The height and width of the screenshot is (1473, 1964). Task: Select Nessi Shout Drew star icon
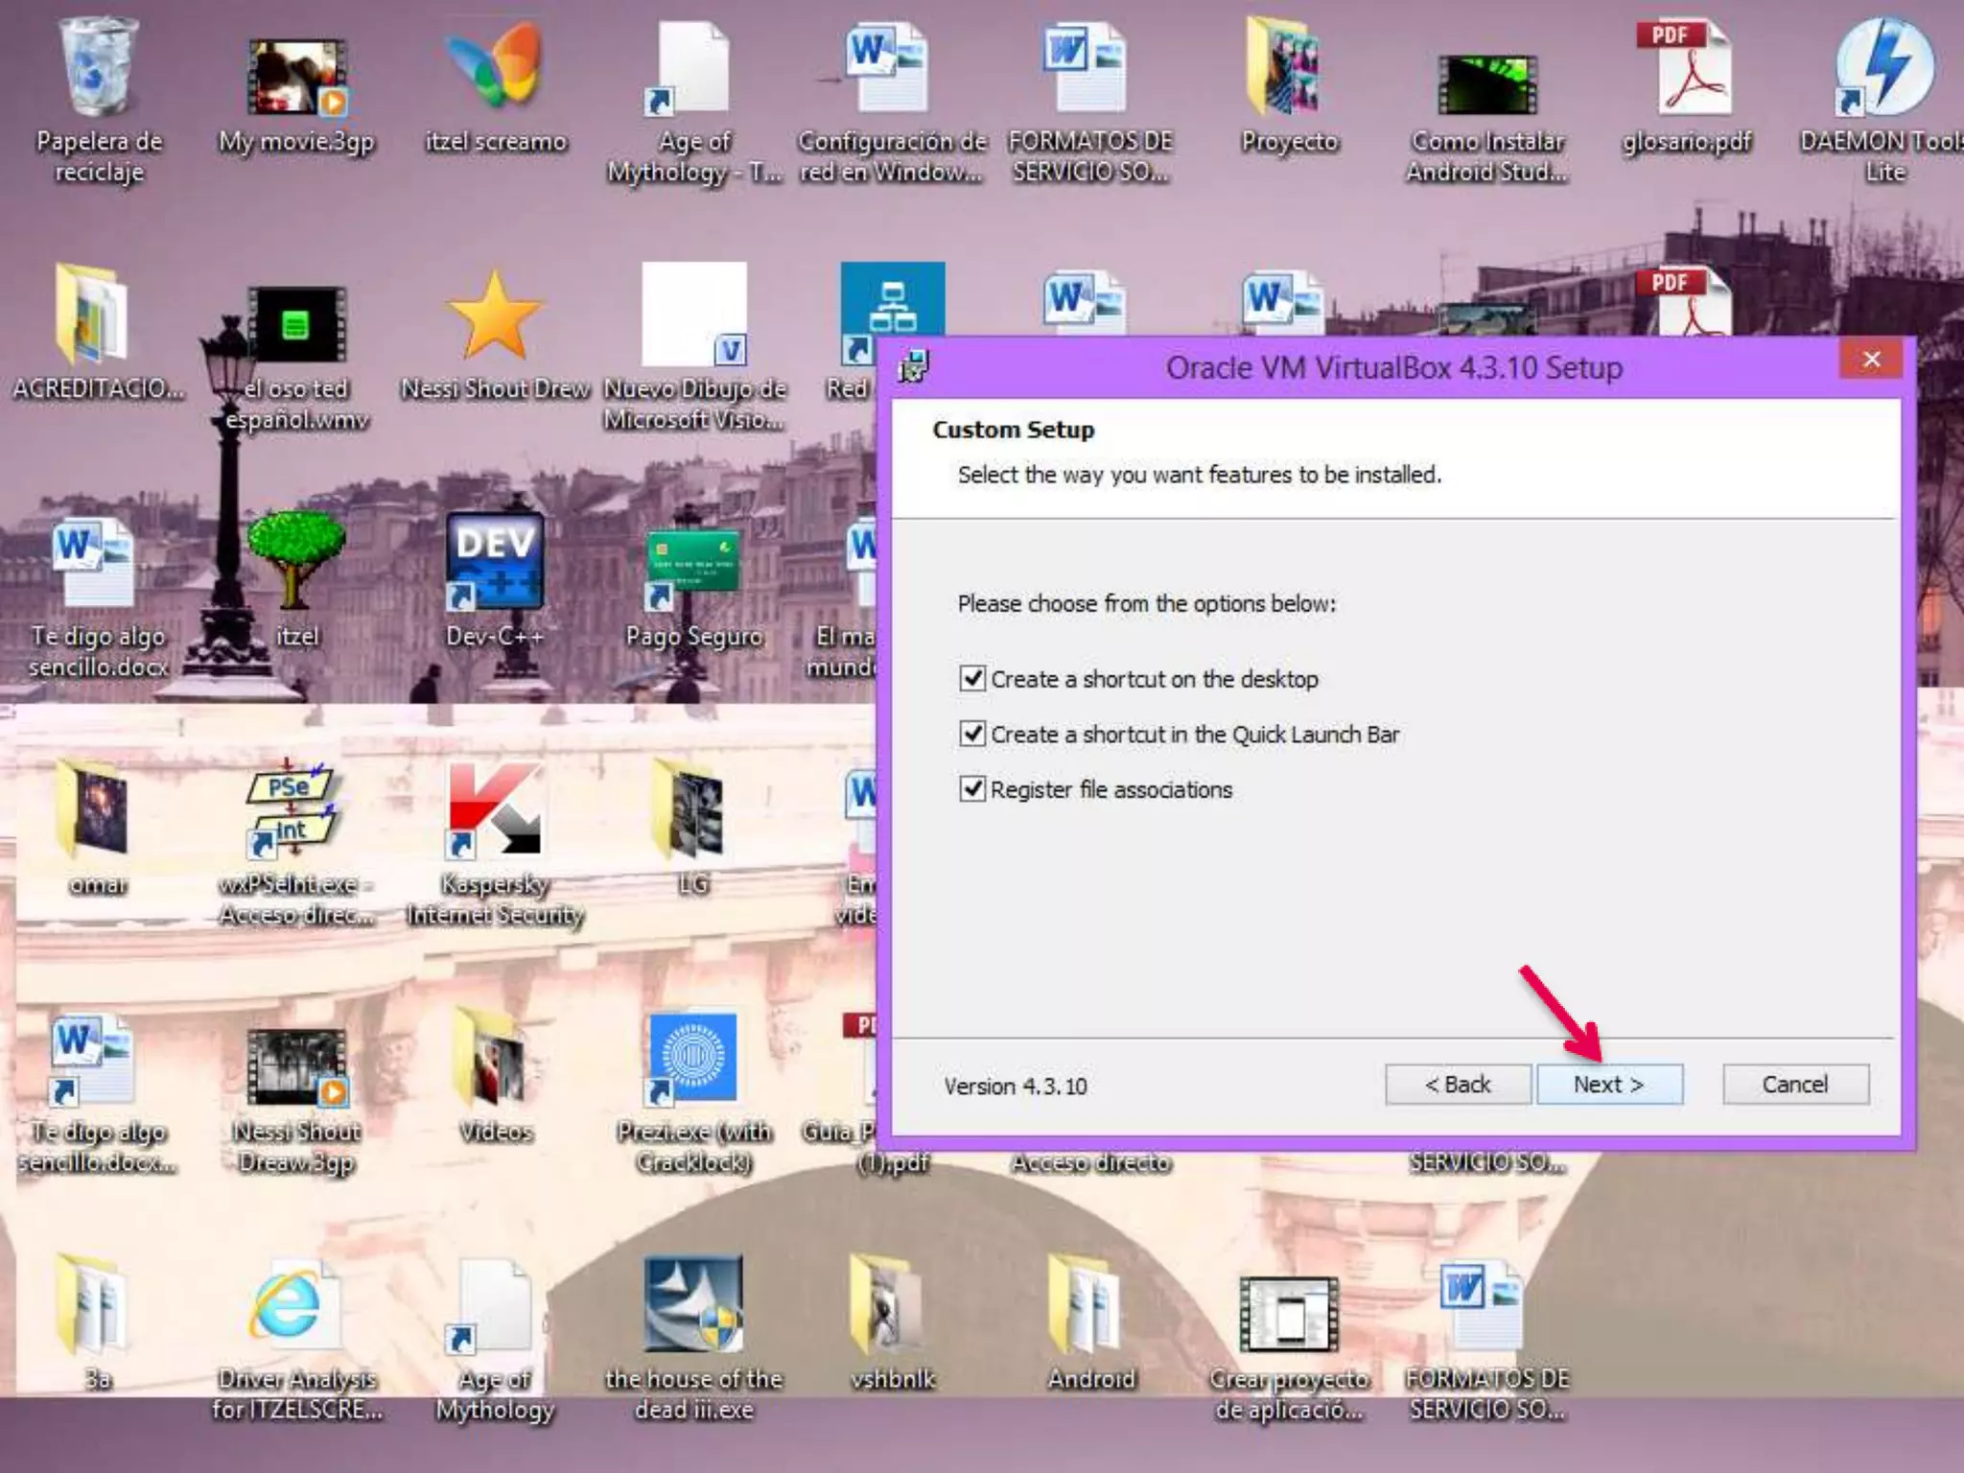(x=495, y=316)
